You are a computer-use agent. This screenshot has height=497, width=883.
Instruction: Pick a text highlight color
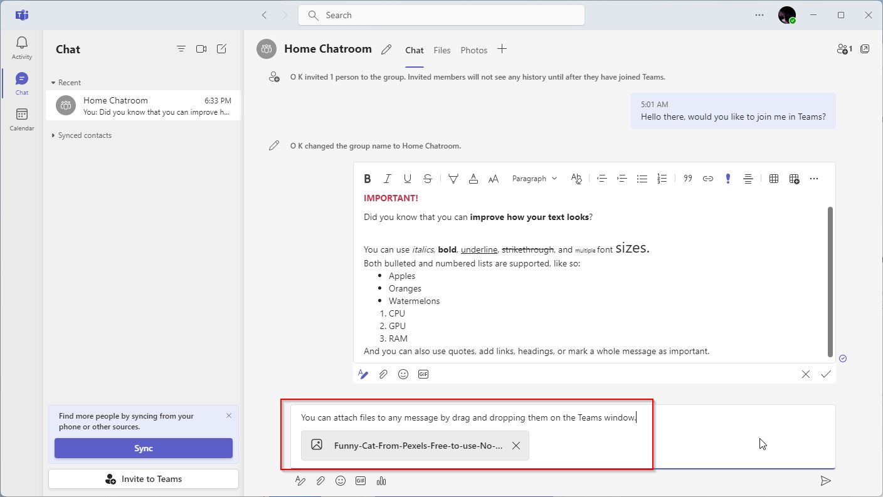click(x=453, y=179)
